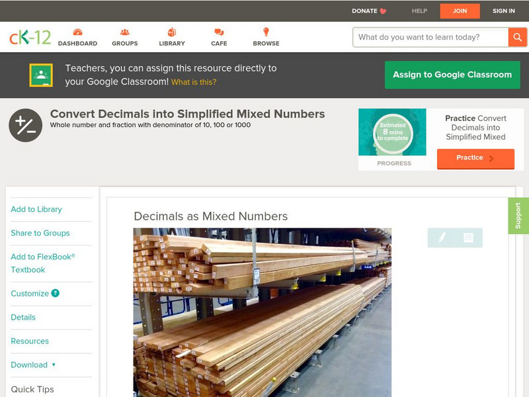Viewport: 529px width, 397px height.
Task: Open the Library backpack icon
Action: 172,32
